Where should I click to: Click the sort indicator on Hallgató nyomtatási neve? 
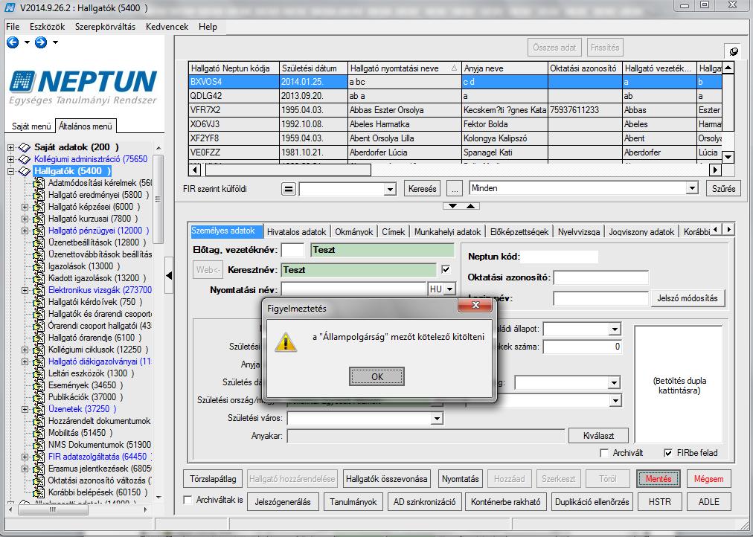[454, 68]
